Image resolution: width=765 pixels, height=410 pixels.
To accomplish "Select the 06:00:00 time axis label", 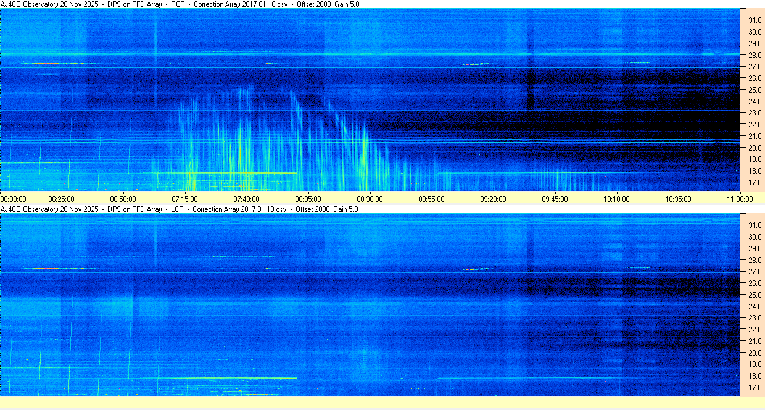I will click(14, 199).
